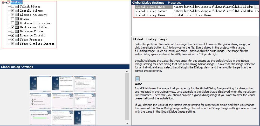
Task: Click the note icon above Note heading
Action: [138, 78]
